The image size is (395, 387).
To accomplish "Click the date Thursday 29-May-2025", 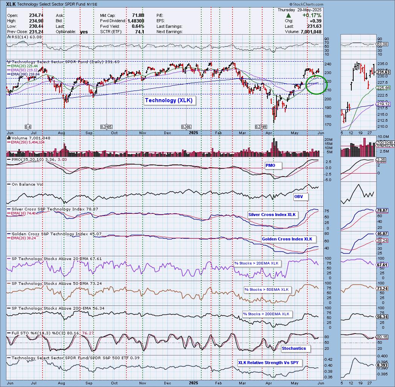I will point(299,10).
